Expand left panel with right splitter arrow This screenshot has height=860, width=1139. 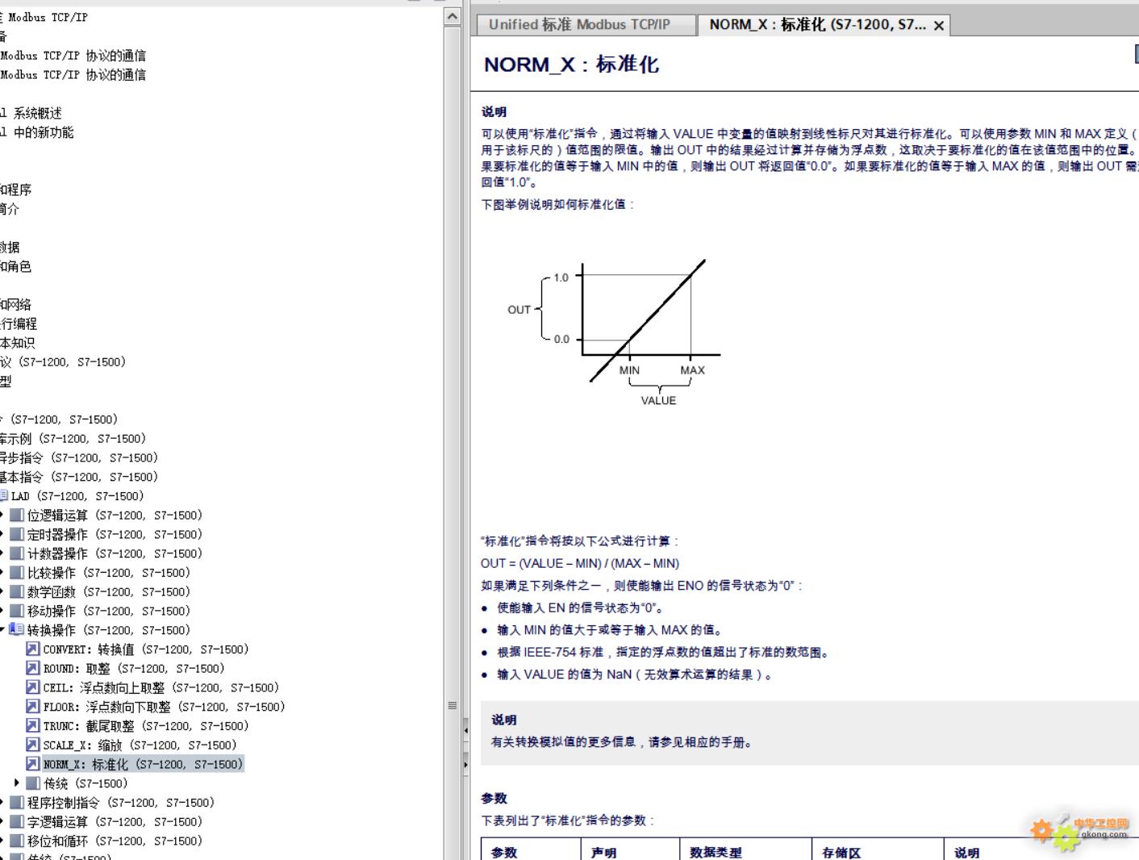pos(465,763)
